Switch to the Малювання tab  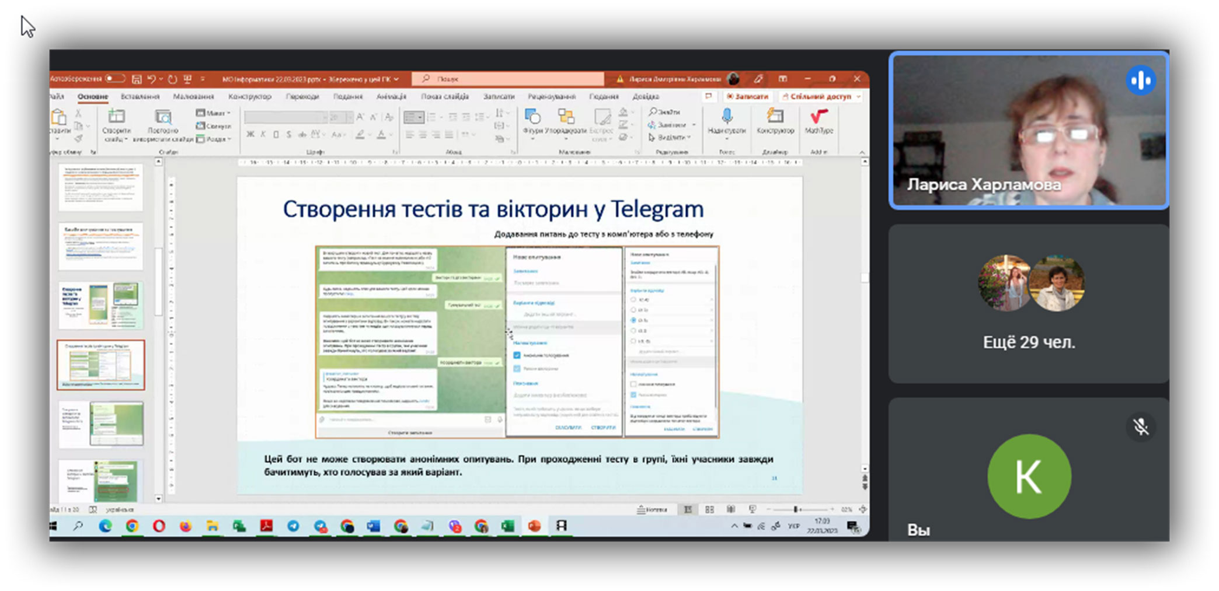[x=193, y=96]
